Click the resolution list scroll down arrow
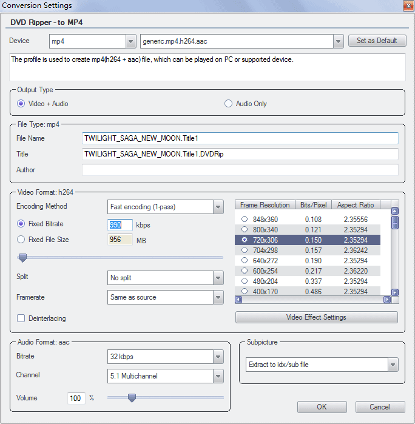The width and height of the screenshot is (415, 424). tap(395, 292)
